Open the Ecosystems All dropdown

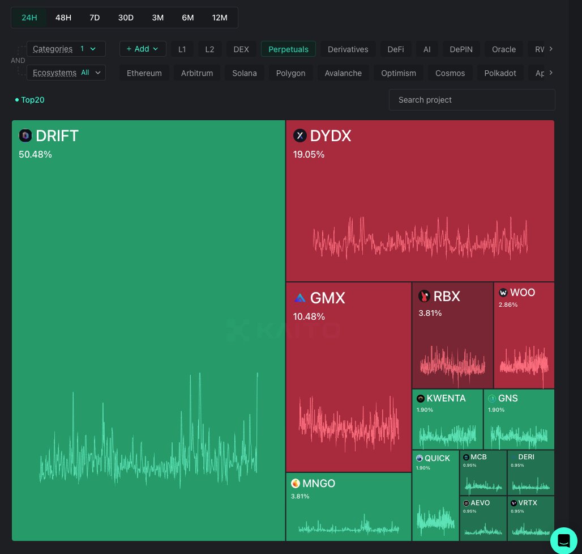click(66, 73)
